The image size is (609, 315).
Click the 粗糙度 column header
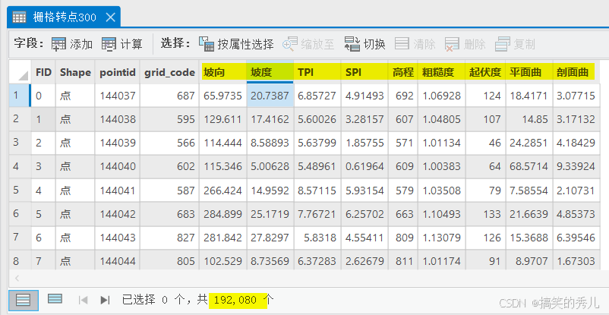coord(442,72)
